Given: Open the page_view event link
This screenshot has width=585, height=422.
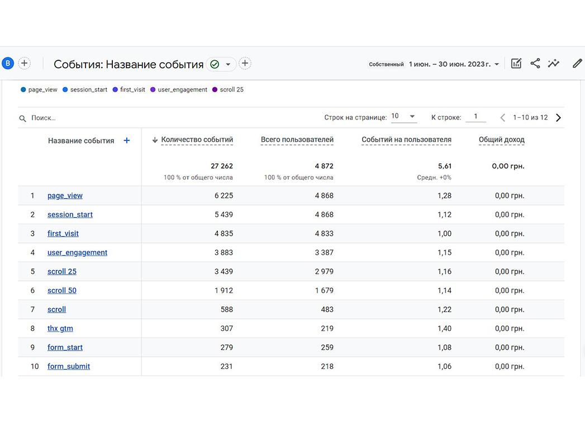Looking at the screenshot, I should point(65,196).
